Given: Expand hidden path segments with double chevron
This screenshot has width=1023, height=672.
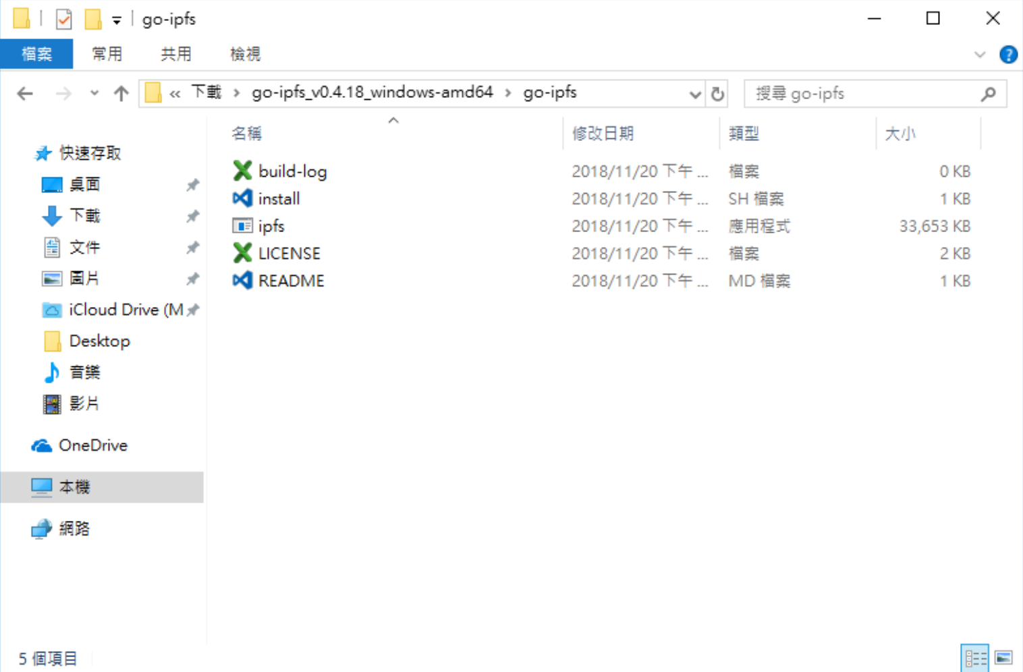Looking at the screenshot, I should click(x=175, y=94).
